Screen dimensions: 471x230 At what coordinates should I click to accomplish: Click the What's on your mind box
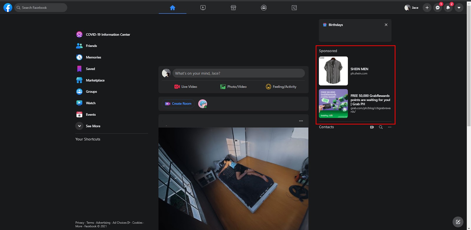238,73
